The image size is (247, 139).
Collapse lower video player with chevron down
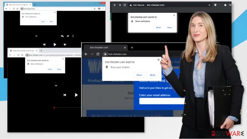[x=56, y=86]
